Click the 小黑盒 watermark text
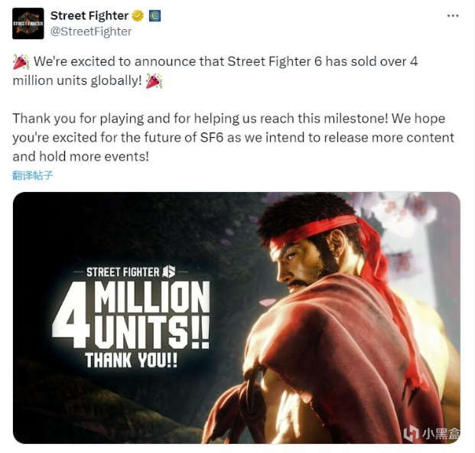Viewport: 475px width, 453px height. 441,433
